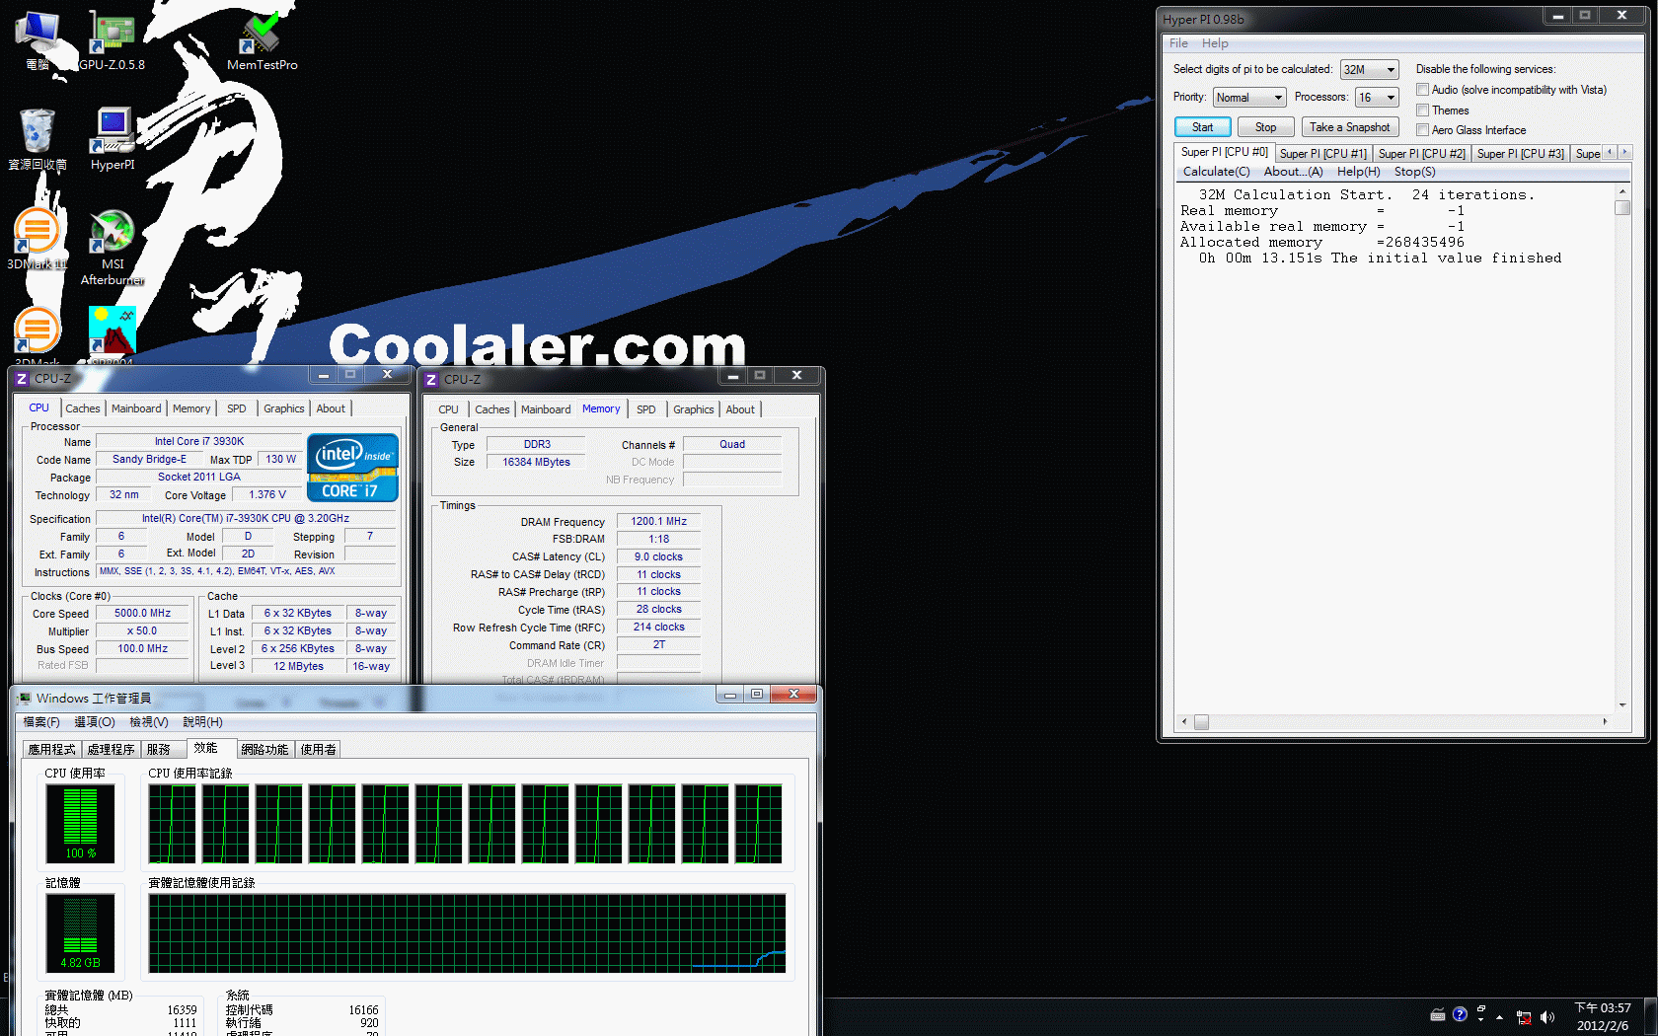Image resolution: width=1658 pixels, height=1036 pixels.
Task: Switch to Caches tab in left CPU-Z
Action: point(83,408)
